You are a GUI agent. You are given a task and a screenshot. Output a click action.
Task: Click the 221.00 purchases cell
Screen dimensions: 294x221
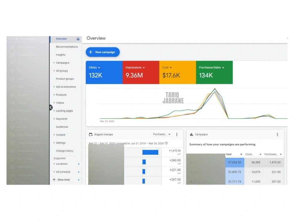click(x=276, y=172)
